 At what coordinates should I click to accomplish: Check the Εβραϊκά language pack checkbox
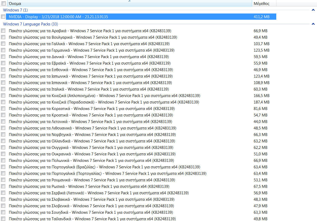(x=3, y=63)
